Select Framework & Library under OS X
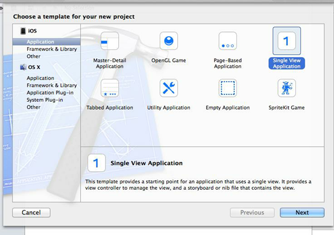Image resolution: width=334 pixels, height=235 pixels. [x=52, y=86]
